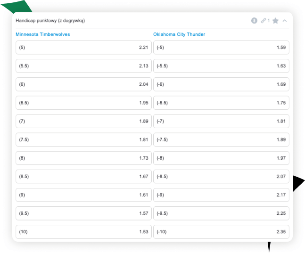Screen dimensions: 305x253
Task: Pick Thunder (-8) bet at 1.97
Action: (x=221, y=158)
